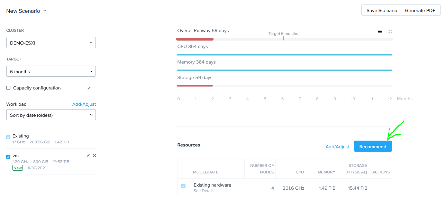Click the Memory 364 days bar

[284, 70]
